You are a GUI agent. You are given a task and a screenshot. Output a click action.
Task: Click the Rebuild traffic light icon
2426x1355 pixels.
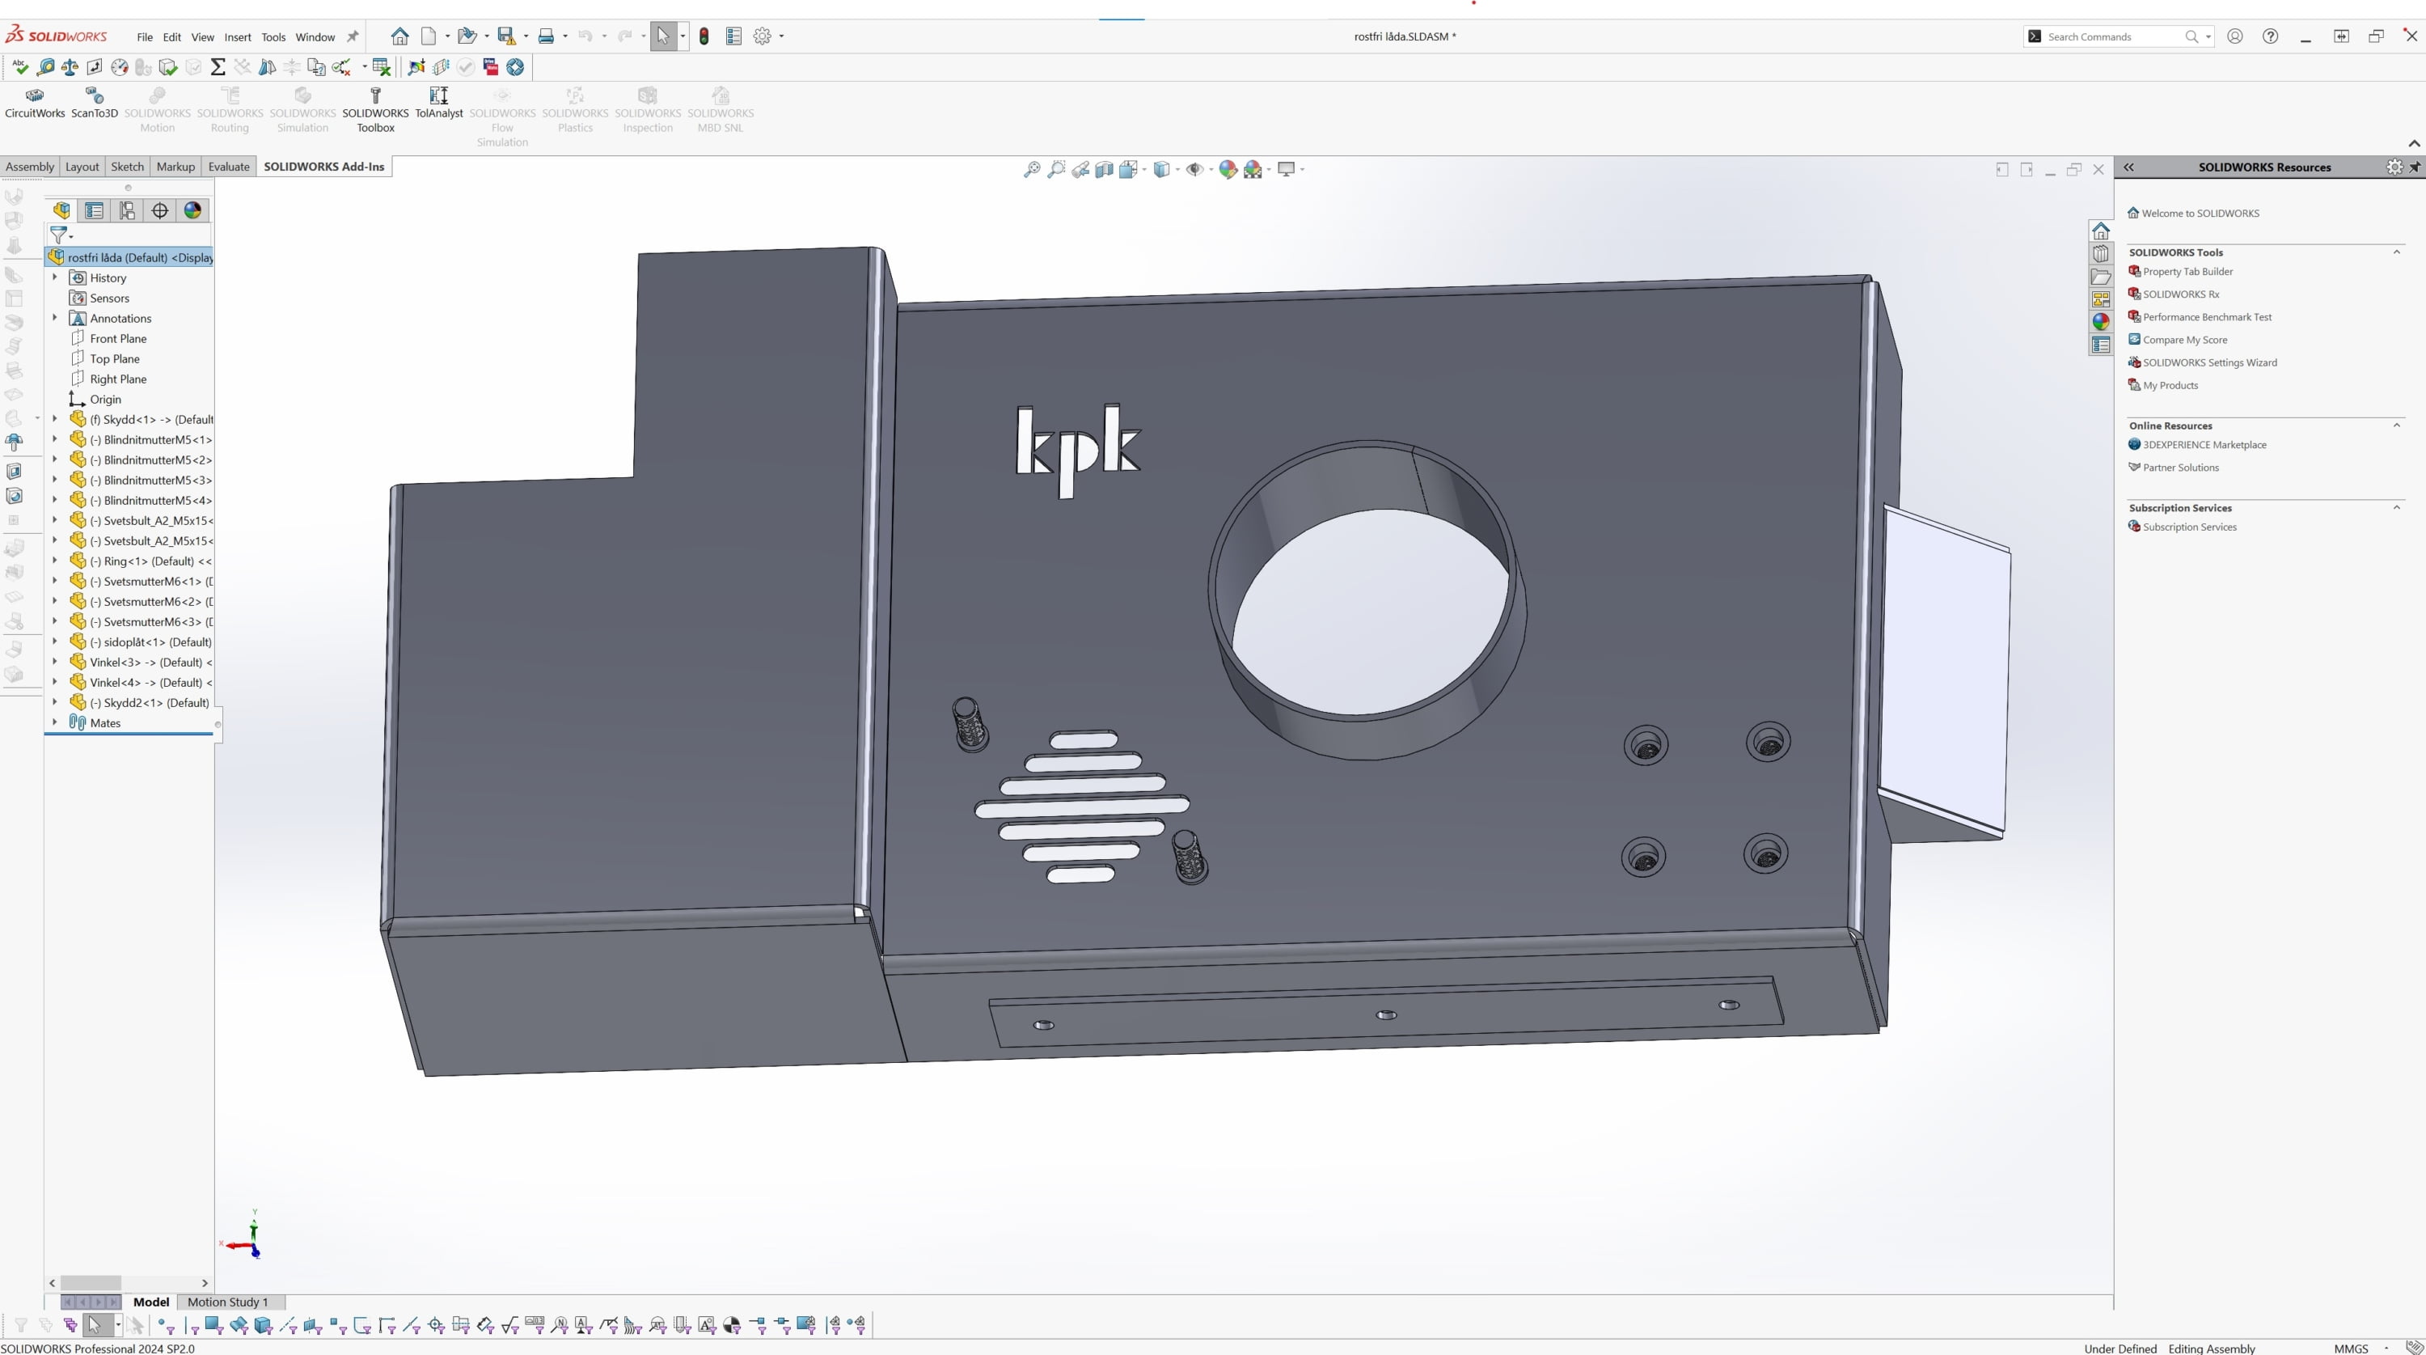[704, 36]
